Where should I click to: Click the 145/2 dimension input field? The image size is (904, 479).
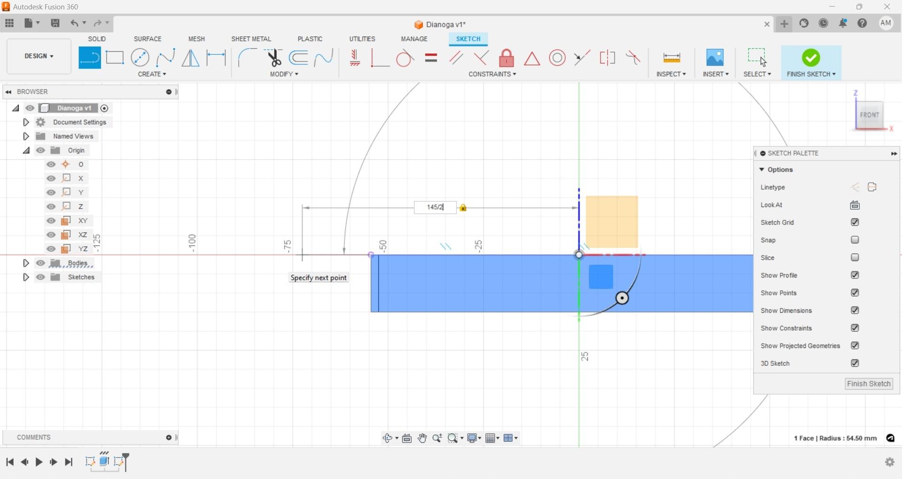(435, 207)
